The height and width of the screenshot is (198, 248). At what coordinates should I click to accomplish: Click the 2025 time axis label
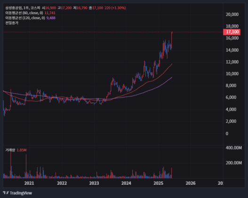[158, 183]
